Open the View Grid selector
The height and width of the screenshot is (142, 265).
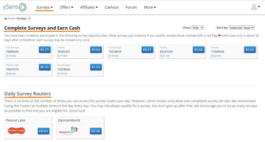[x=198, y=28]
